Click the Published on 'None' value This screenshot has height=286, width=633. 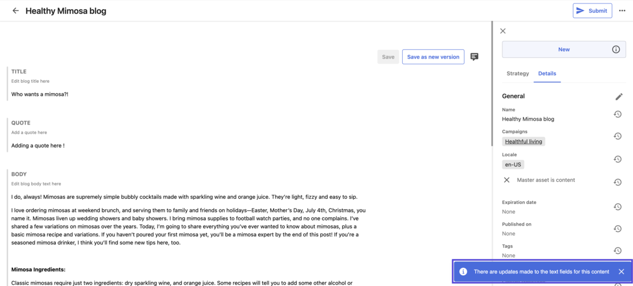point(508,234)
